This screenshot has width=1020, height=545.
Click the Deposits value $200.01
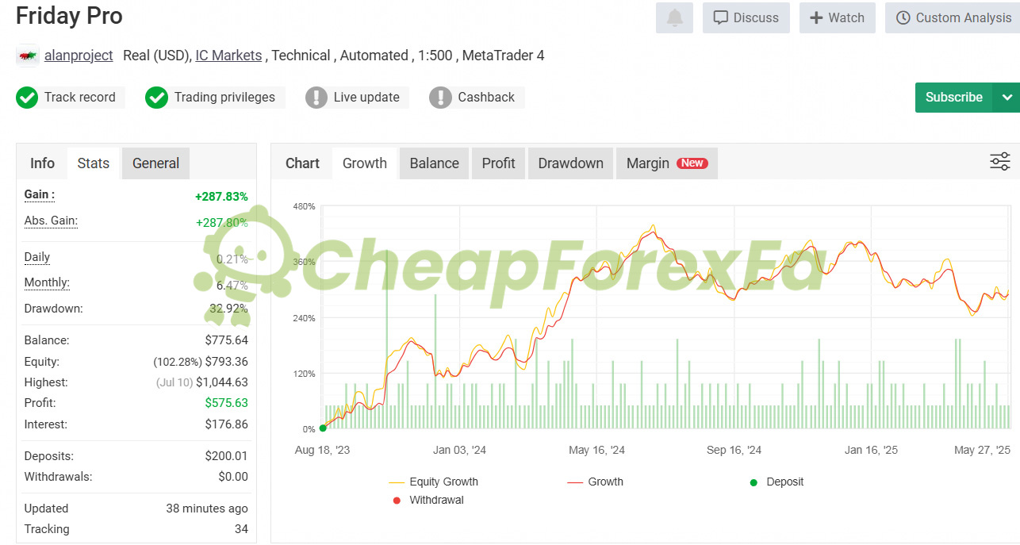click(x=227, y=456)
